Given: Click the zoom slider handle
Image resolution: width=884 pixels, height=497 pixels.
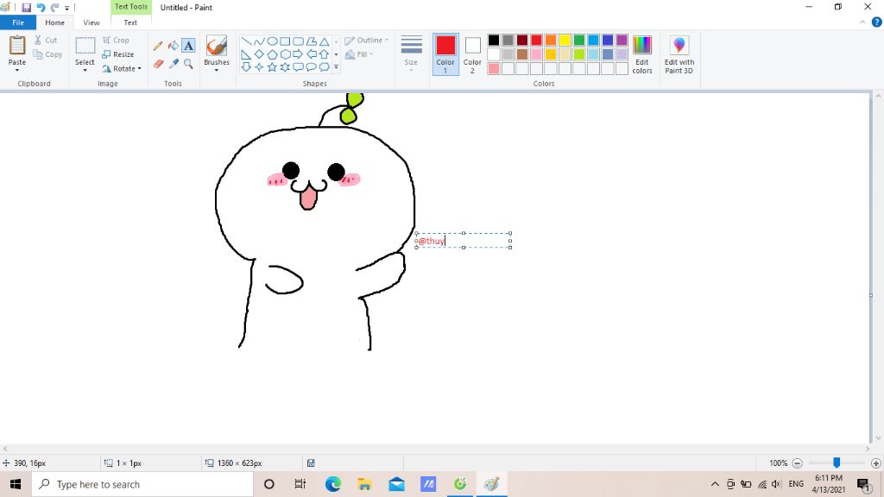Looking at the screenshot, I should pos(837,462).
